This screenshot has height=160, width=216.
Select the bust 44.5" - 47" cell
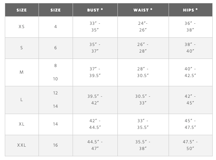tap(95, 146)
